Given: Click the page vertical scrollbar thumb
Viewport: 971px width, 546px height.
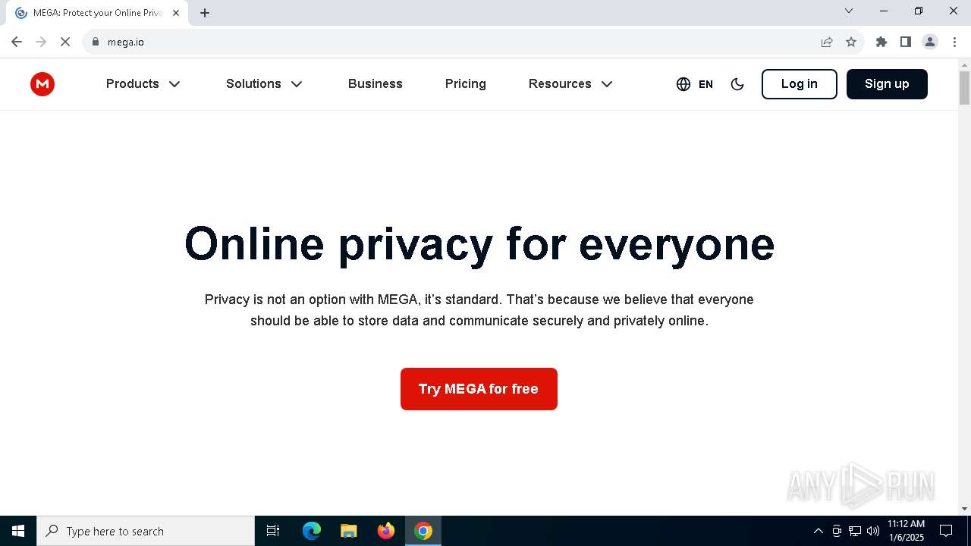Looking at the screenshot, I should click(x=965, y=88).
